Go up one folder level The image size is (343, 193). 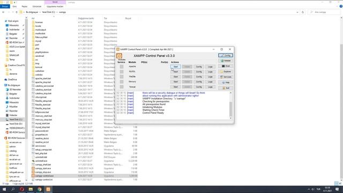click(17, 12)
